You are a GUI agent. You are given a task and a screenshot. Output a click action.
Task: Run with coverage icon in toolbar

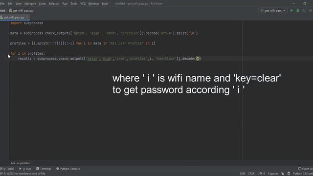click(x=304, y=11)
